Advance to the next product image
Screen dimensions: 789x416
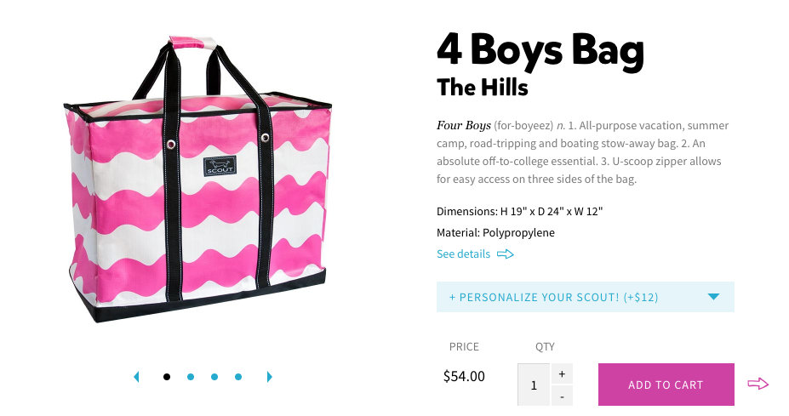pos(270,377)
